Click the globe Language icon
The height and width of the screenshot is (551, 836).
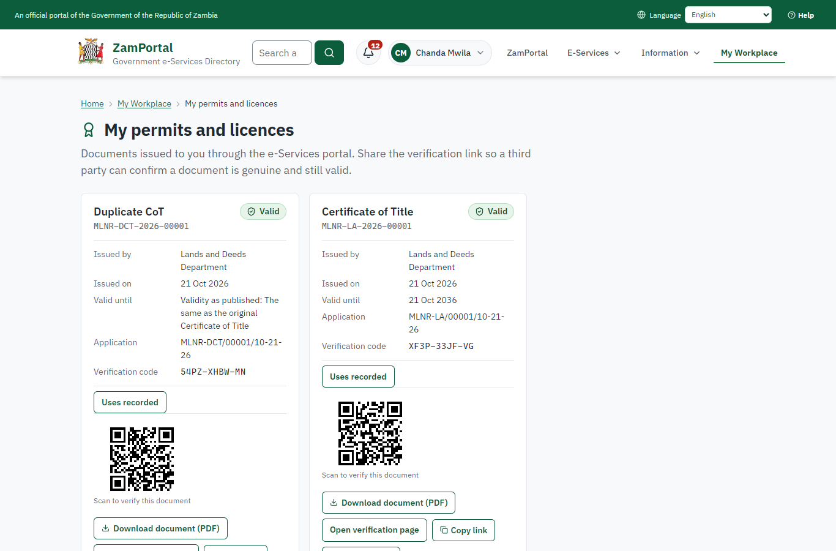[641, 15]
